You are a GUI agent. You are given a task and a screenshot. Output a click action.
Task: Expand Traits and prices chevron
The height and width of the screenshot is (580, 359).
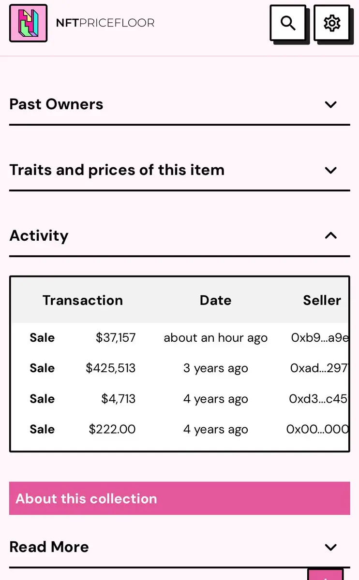[331, 170]
